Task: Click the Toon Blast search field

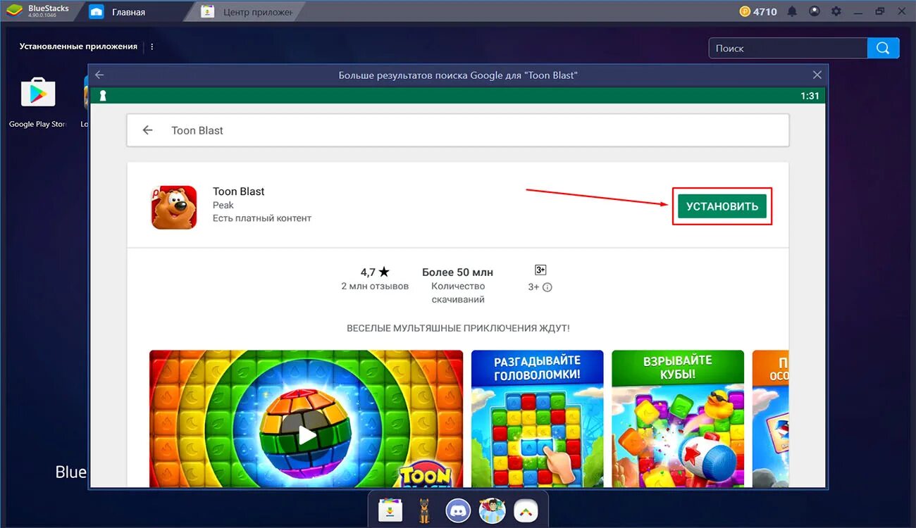Action: [458, 130]
